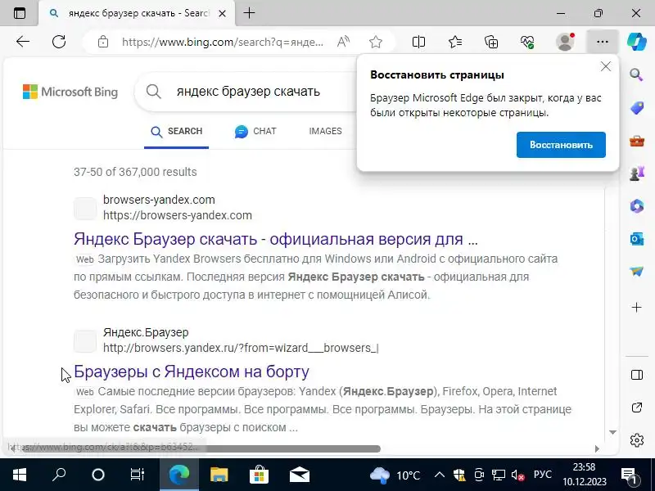
Task: Open Outlook in the sidebar
Action: [637, 239]
